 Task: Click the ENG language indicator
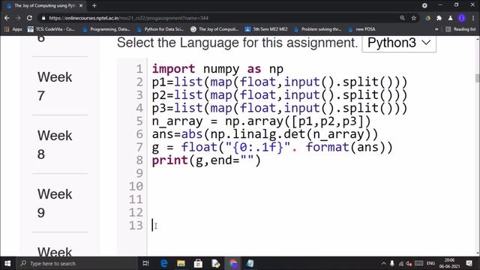click(x=430, y=263)
